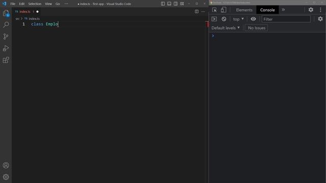Image resolution: width=326 pixels, height=183 pixels.
Task: Open the Source Control view
Action: tap(6, 37)
